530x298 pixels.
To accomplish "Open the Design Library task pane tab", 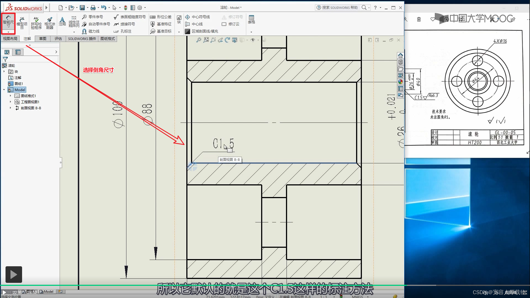I will (400, 62).
